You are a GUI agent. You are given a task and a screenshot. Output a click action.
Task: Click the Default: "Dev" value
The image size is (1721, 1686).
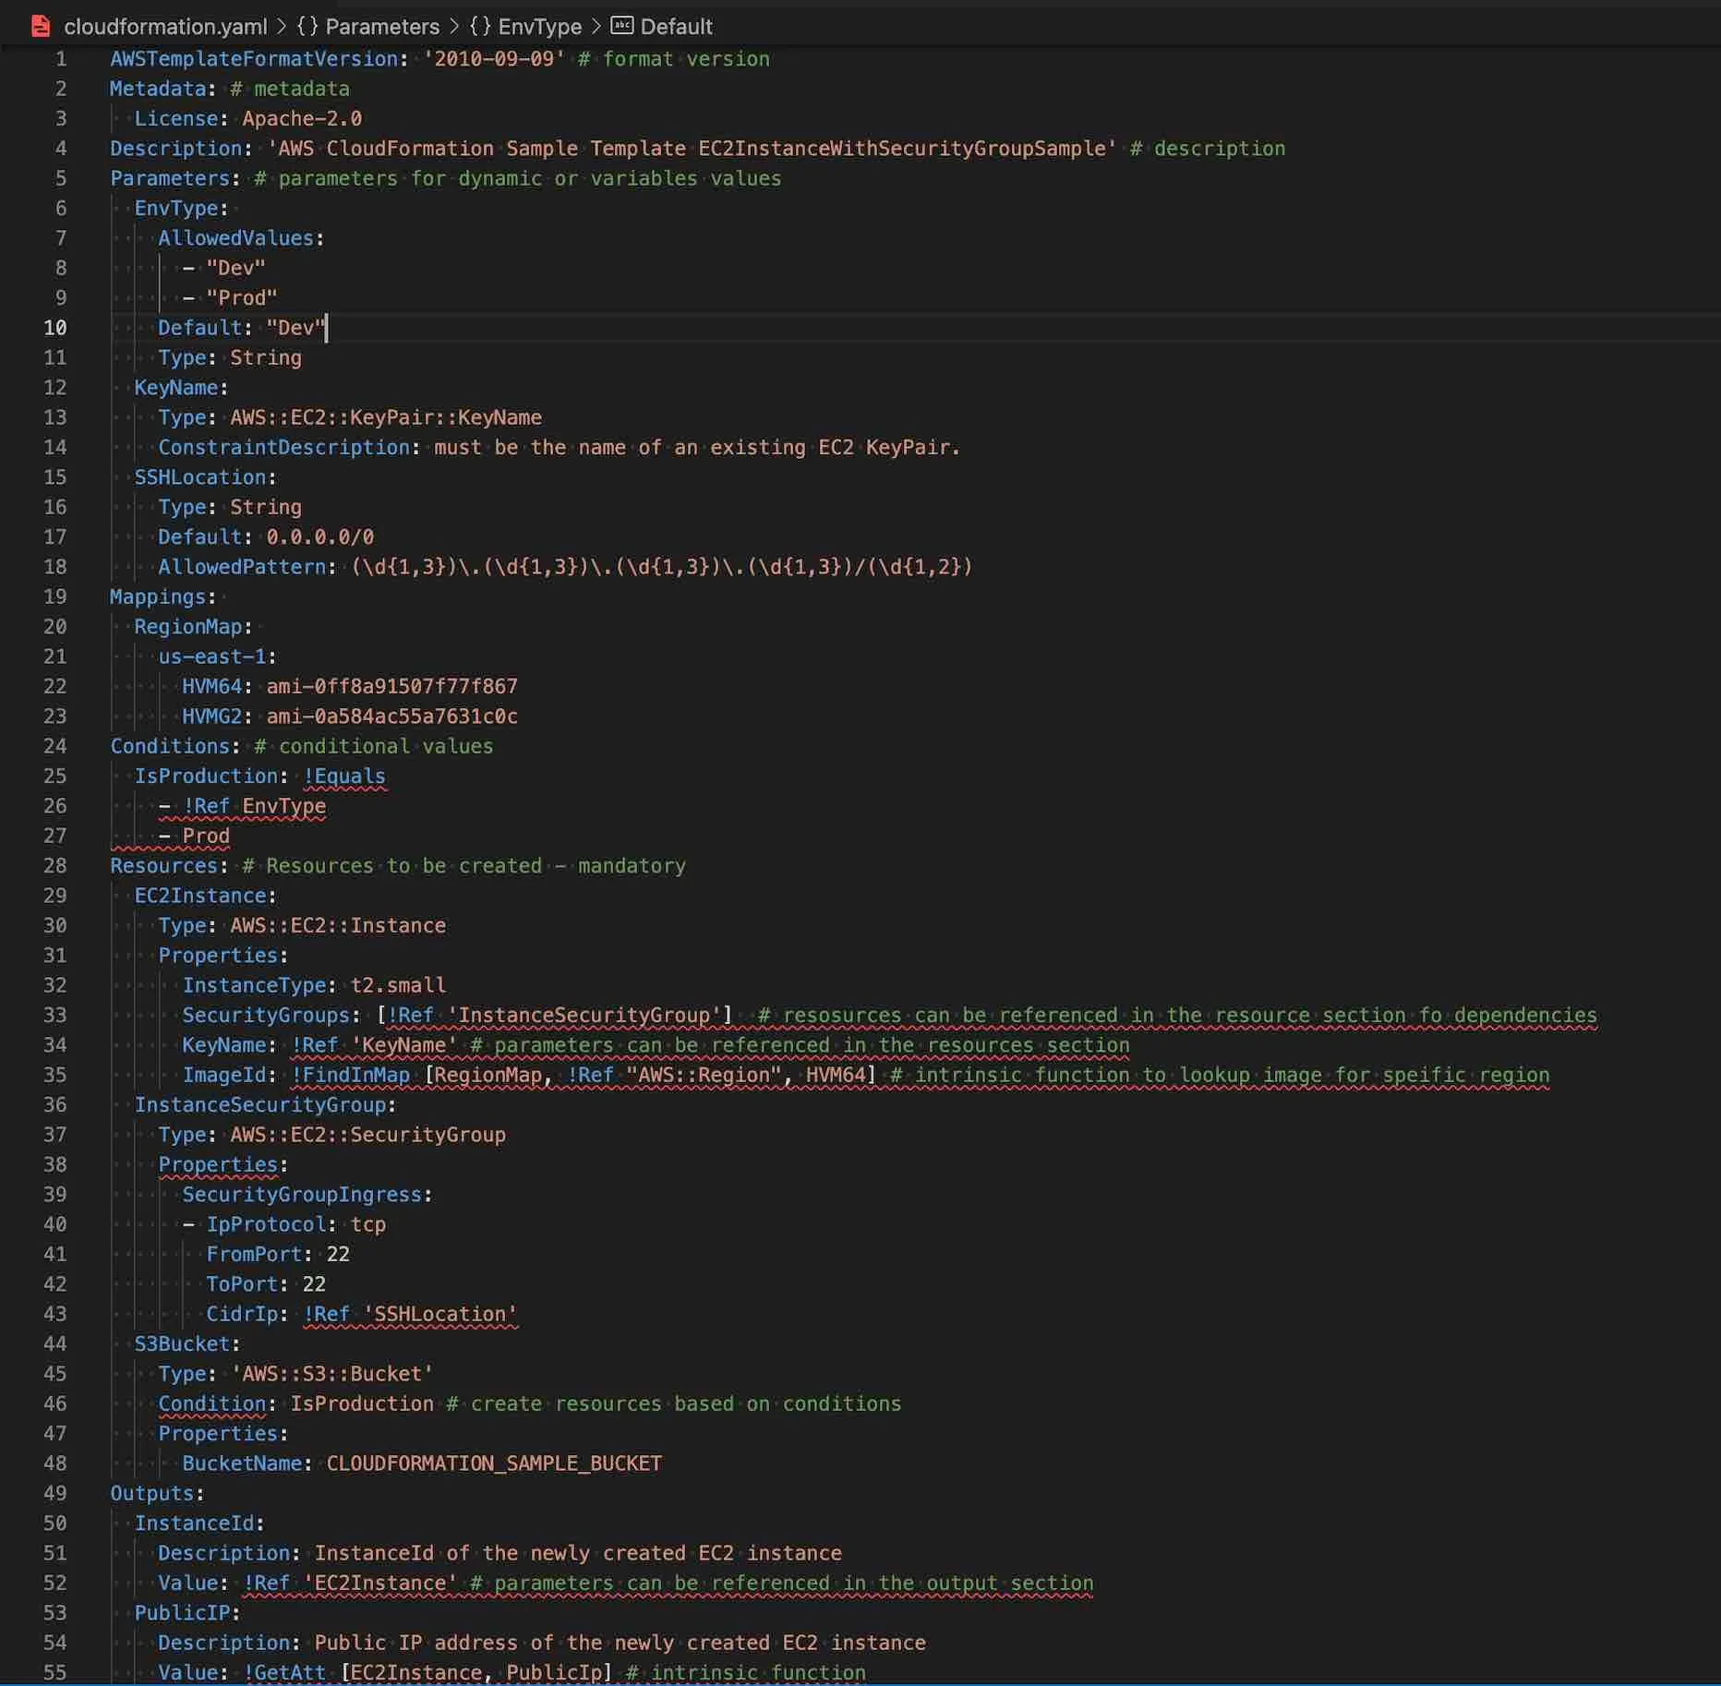point(295,328)
